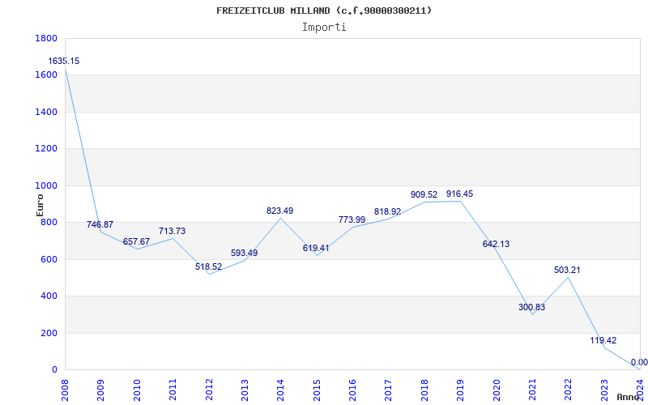The image size is (648, 405).
Task: Click the 2024 x-axis year
Action: pyautogui.click(x=640, y=390)
